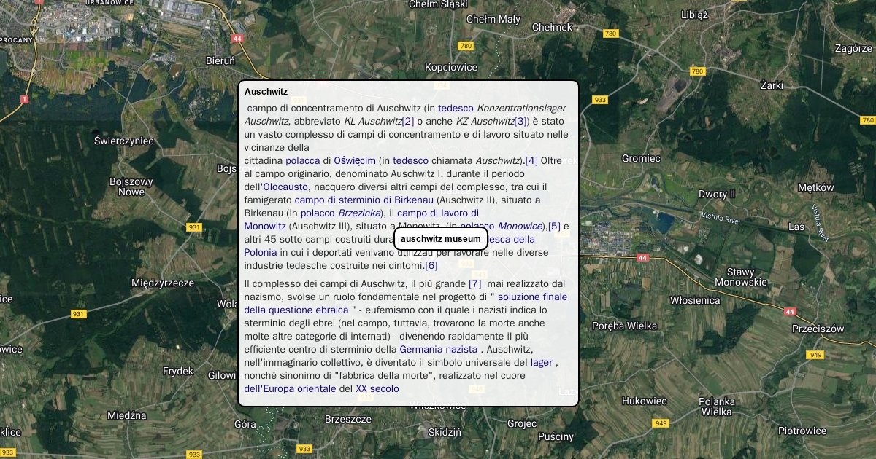The width and height of the screenshot is (876, 459).
Task: Click the route 780 shield beside Chełmek
Action: (x=611, y=34)
